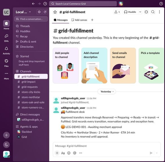Open the history clock icon
The height and width of the screenshot is (162, 165).
pyautogui.click(x=45, y=4)
